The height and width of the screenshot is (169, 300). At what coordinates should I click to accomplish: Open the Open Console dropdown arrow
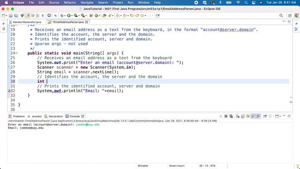[280, 116]
